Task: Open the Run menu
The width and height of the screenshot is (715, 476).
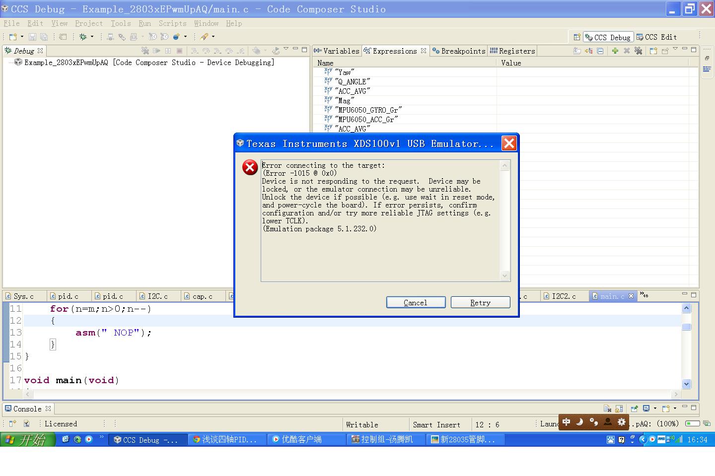Action: click(144, 23)
